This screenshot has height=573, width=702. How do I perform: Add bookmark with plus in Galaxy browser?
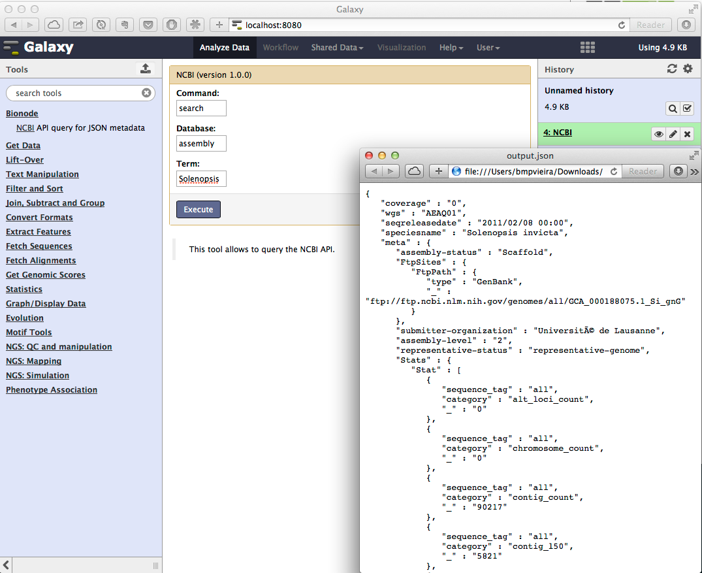[x=219, y=25]
